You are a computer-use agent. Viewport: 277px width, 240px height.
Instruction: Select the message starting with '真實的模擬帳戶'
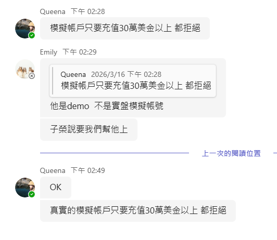[138, 211]
